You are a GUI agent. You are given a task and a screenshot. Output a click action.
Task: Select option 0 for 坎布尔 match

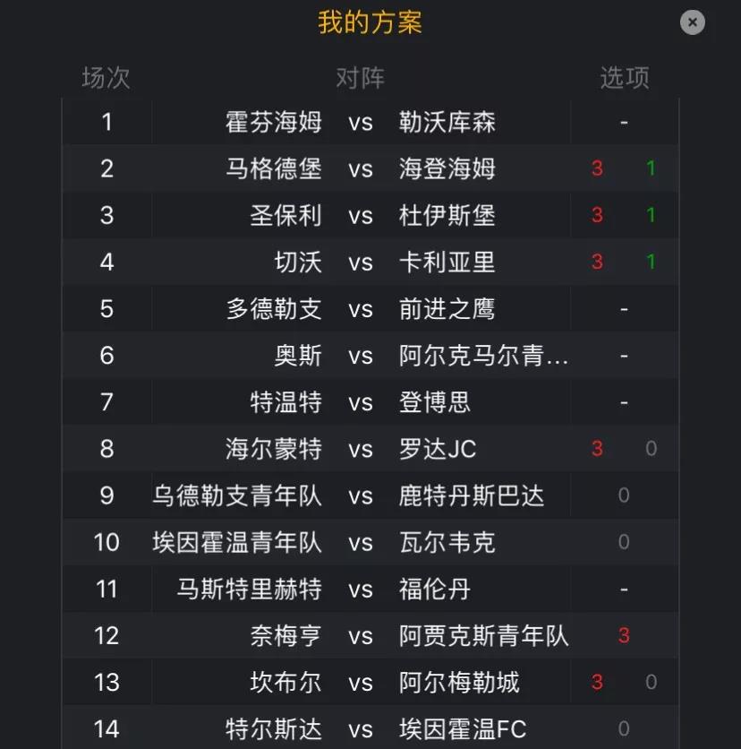(651, 682)
